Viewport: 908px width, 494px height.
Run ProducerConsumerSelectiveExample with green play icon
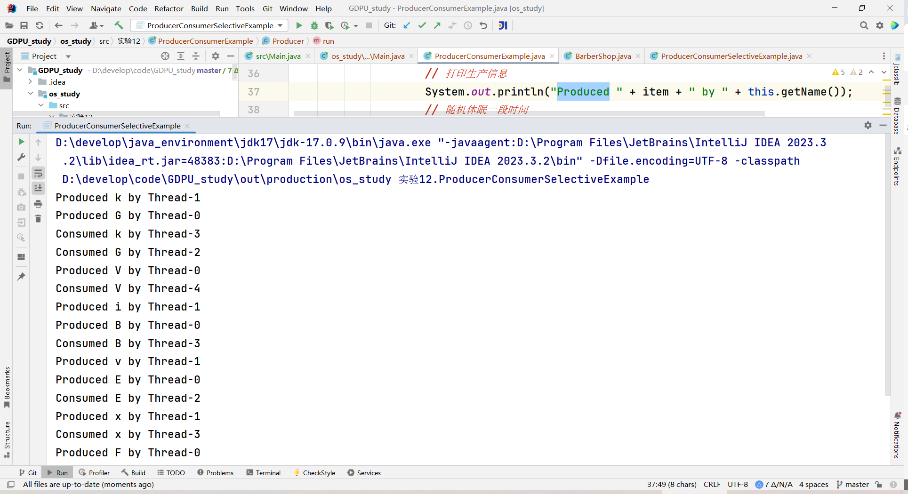(x=299, y=25)
